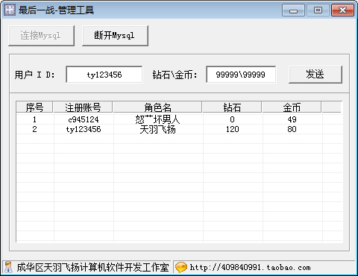Screen dimensions: 358x276
Task: Click diamond value 0 in first row
Action: coord(232,119)
